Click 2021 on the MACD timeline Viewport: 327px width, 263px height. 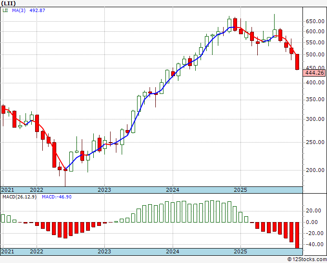pyautogui.click(x=8, y=251)
